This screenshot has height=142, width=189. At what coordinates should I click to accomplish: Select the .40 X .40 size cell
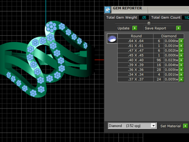136,60
